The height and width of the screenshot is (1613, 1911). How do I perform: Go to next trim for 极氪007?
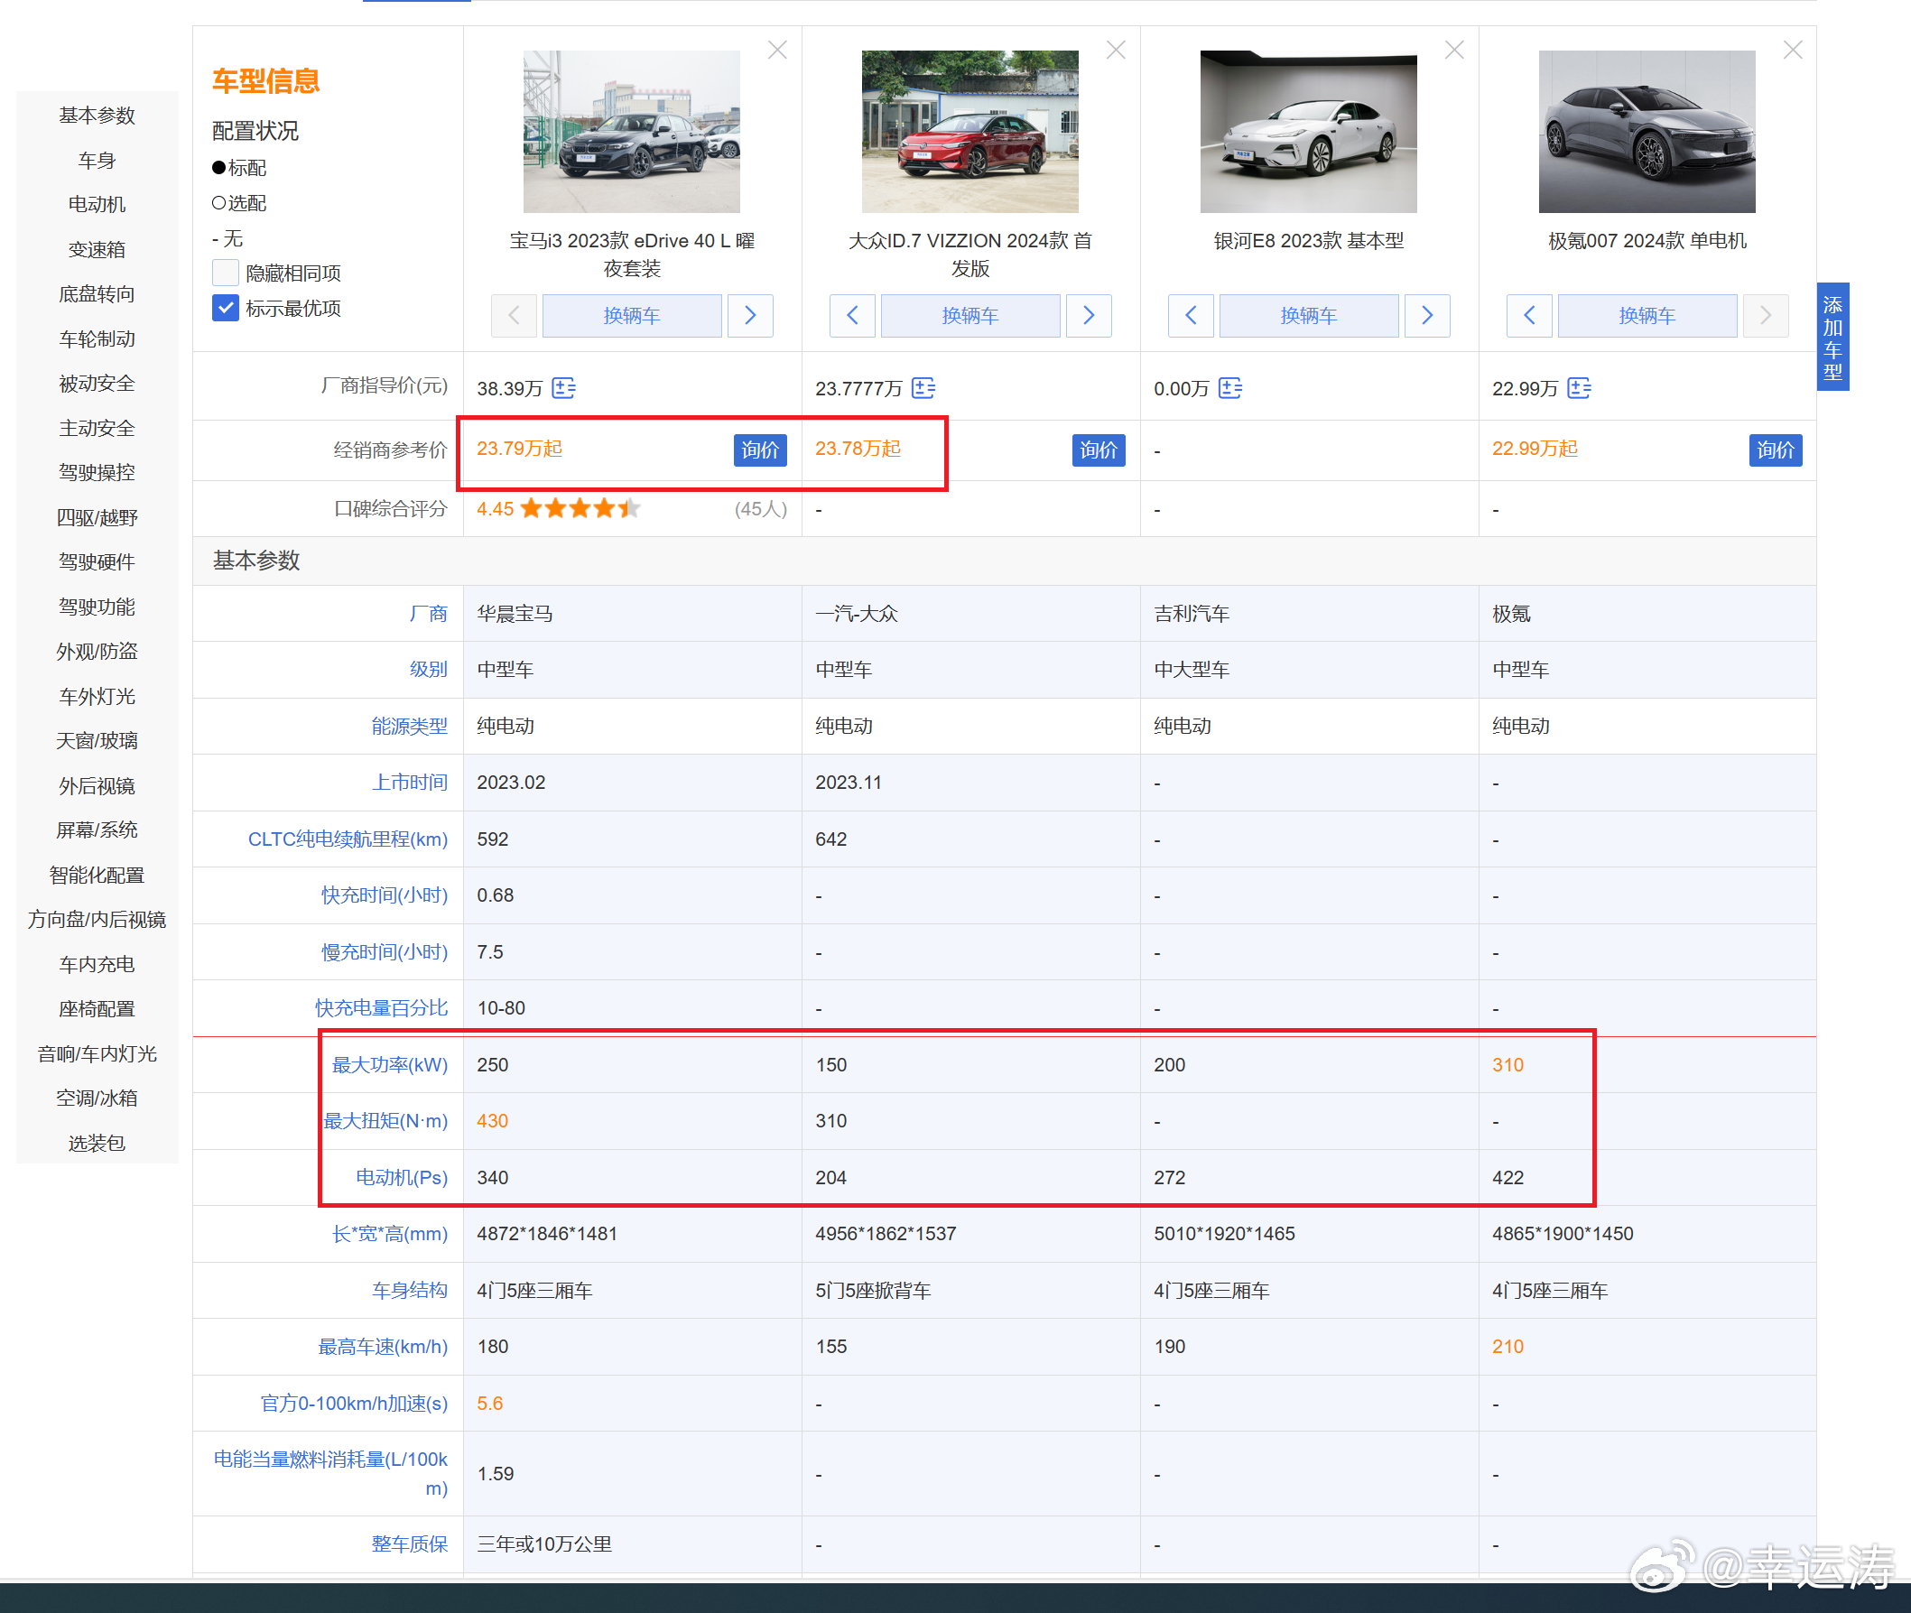point(1766,315)
